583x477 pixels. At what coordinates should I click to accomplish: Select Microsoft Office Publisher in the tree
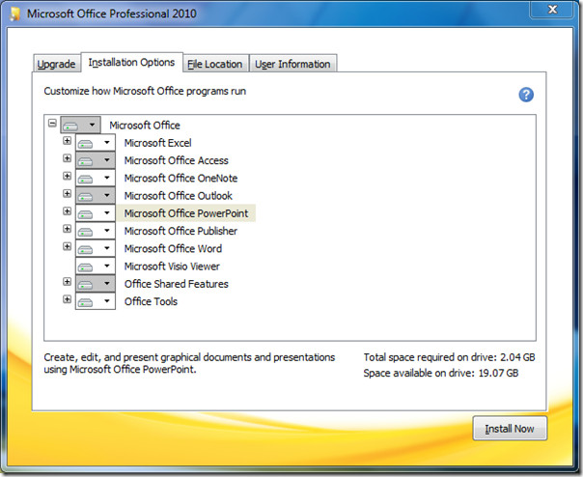[x=180, y=231]
